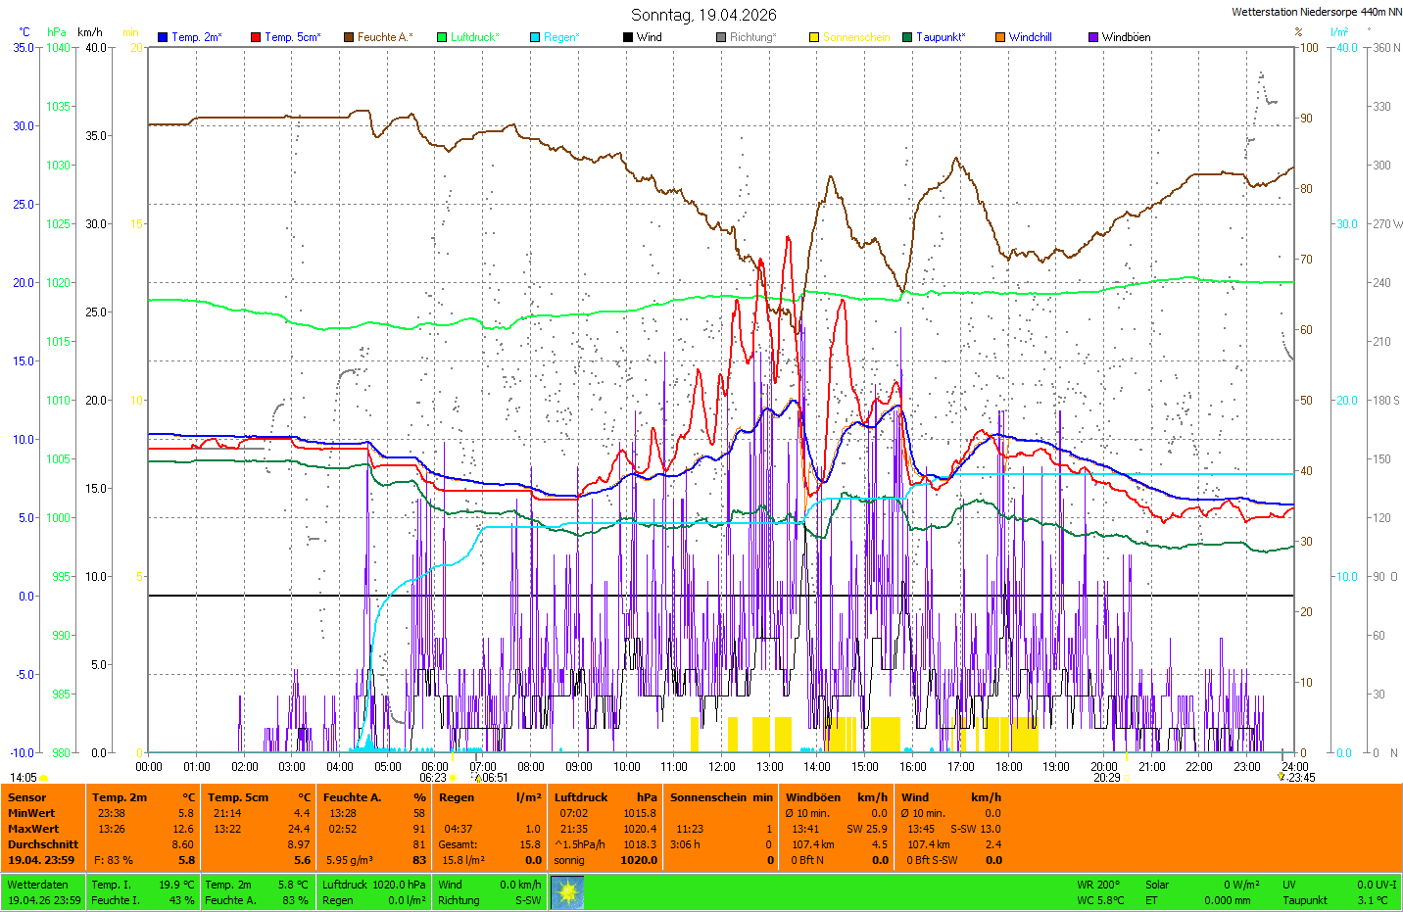Toggle the Luftdruck series legend label
The height and width of the screenshot is (912, 1403).
point(474,37)
